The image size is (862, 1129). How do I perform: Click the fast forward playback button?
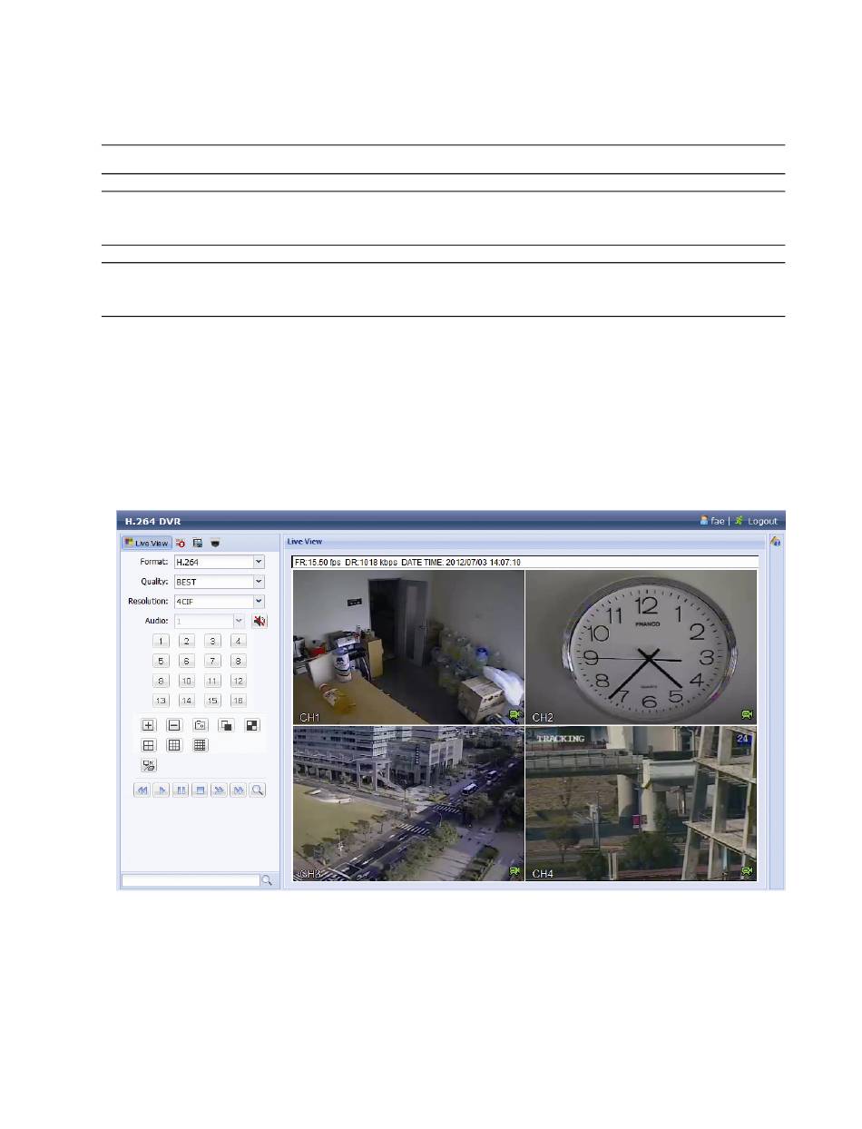point(219,790)
